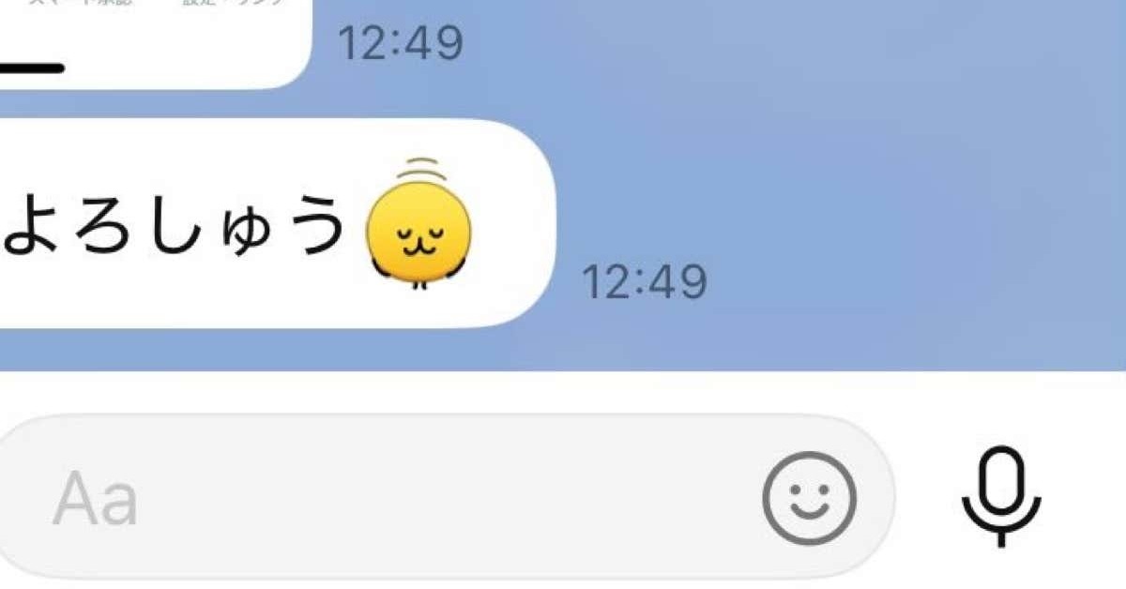This screenshot has width=1126, height=589.
Task: Focus the Aa message input field
Action: point(446,497)
